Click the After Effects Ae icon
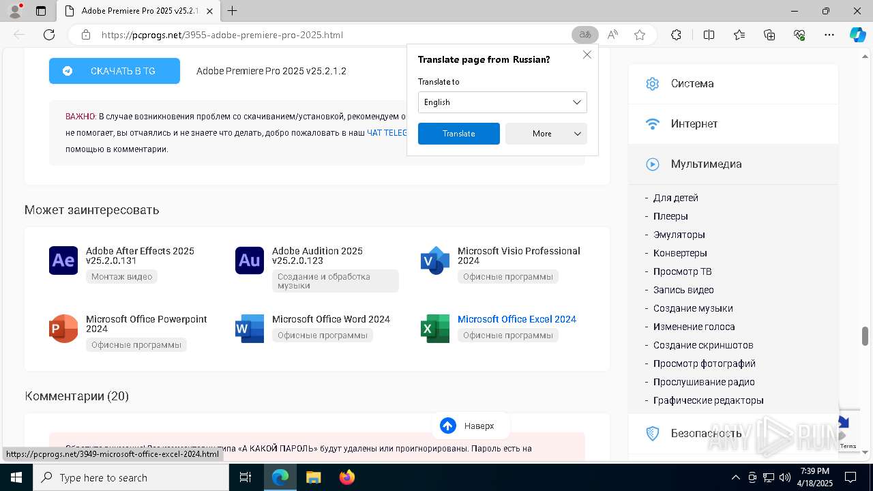Image resolution: width=873 pixels, height=491 pixels. point(63,261)
